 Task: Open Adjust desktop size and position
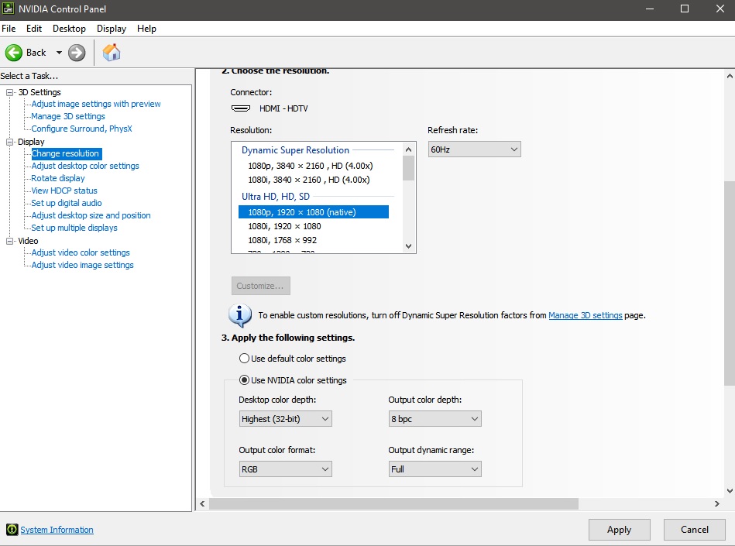(91, 215)
